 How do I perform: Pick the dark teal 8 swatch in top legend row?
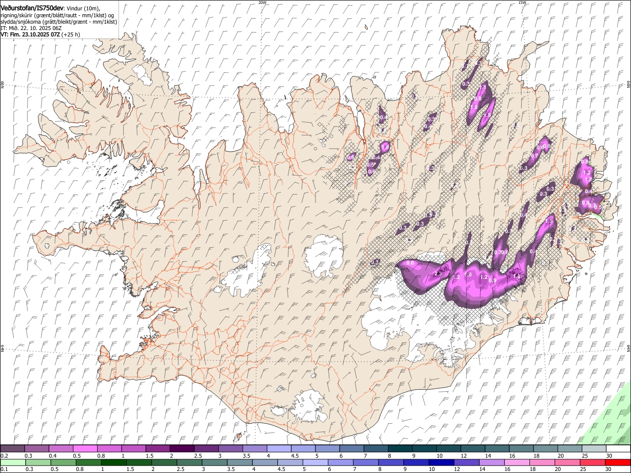pos(400,448)
